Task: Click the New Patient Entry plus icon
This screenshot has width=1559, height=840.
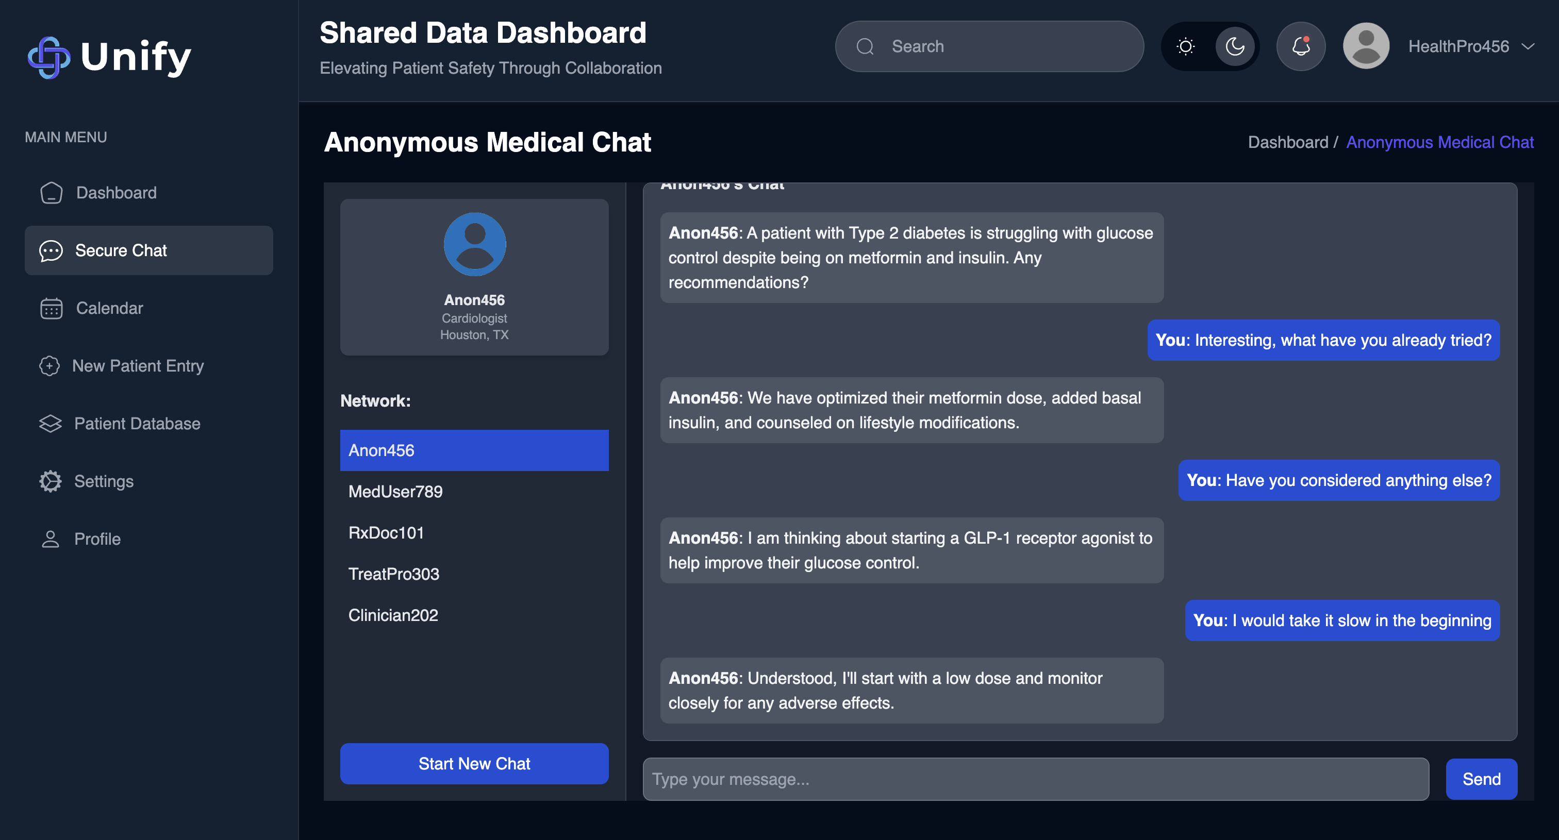Action: (x=49, y=366)
